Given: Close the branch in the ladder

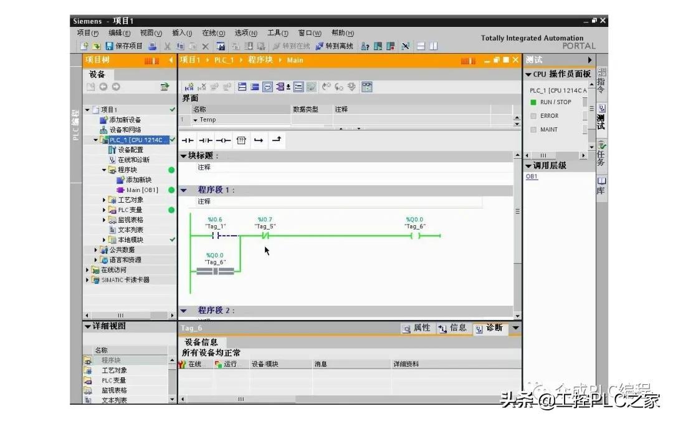Looking at the screenshot, I should point(277,140).
